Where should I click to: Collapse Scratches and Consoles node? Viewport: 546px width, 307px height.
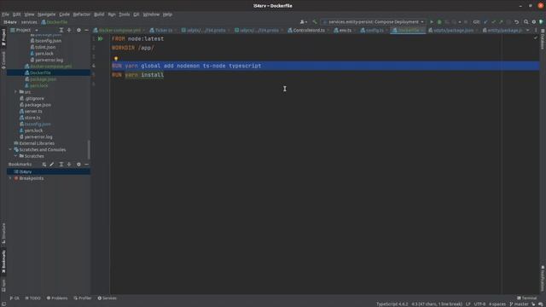[10, 150]
